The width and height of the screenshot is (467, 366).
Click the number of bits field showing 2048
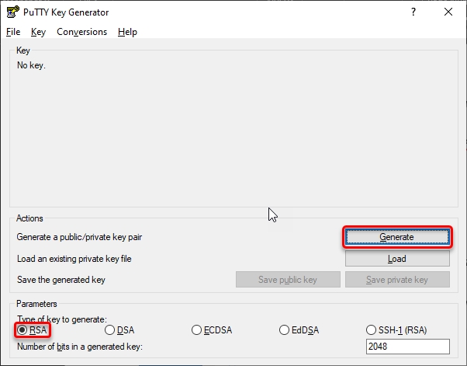tap(406, 347)
